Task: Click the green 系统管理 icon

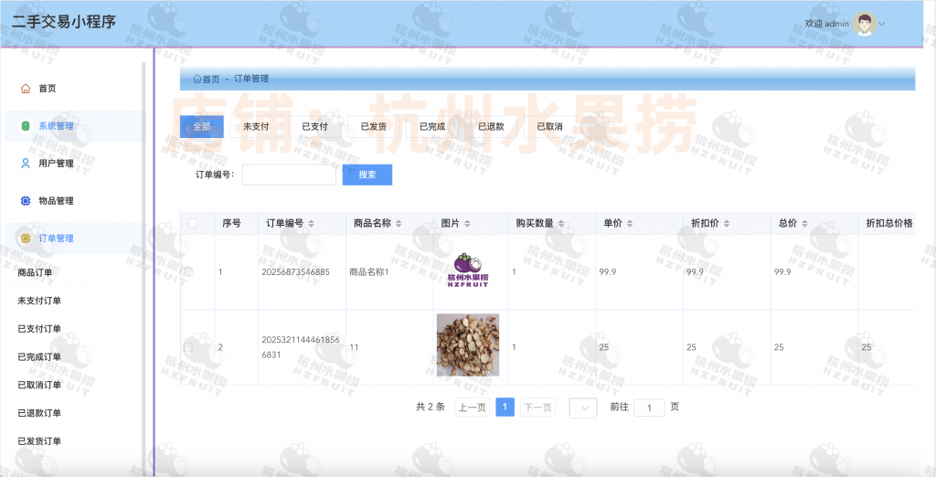Action: pos(25,126)
